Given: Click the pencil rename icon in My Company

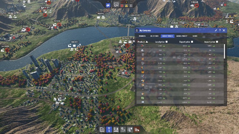Looking at the screenshot, I should (216, 30).
